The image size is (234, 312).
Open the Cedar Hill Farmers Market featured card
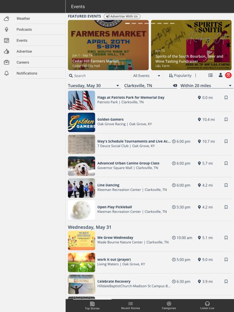(x=108, y=45)
